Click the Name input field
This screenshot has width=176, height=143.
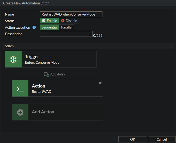tap(71, 14)
